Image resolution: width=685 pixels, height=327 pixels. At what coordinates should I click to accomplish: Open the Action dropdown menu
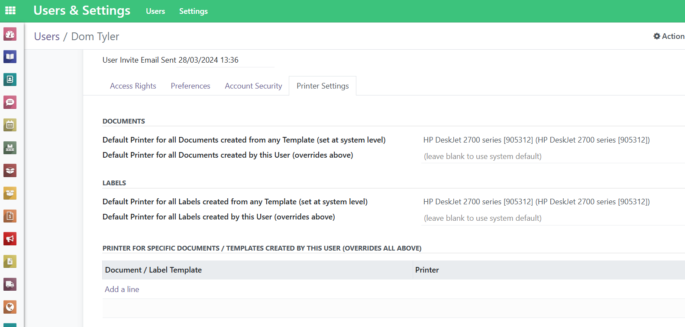pos(669,36)
